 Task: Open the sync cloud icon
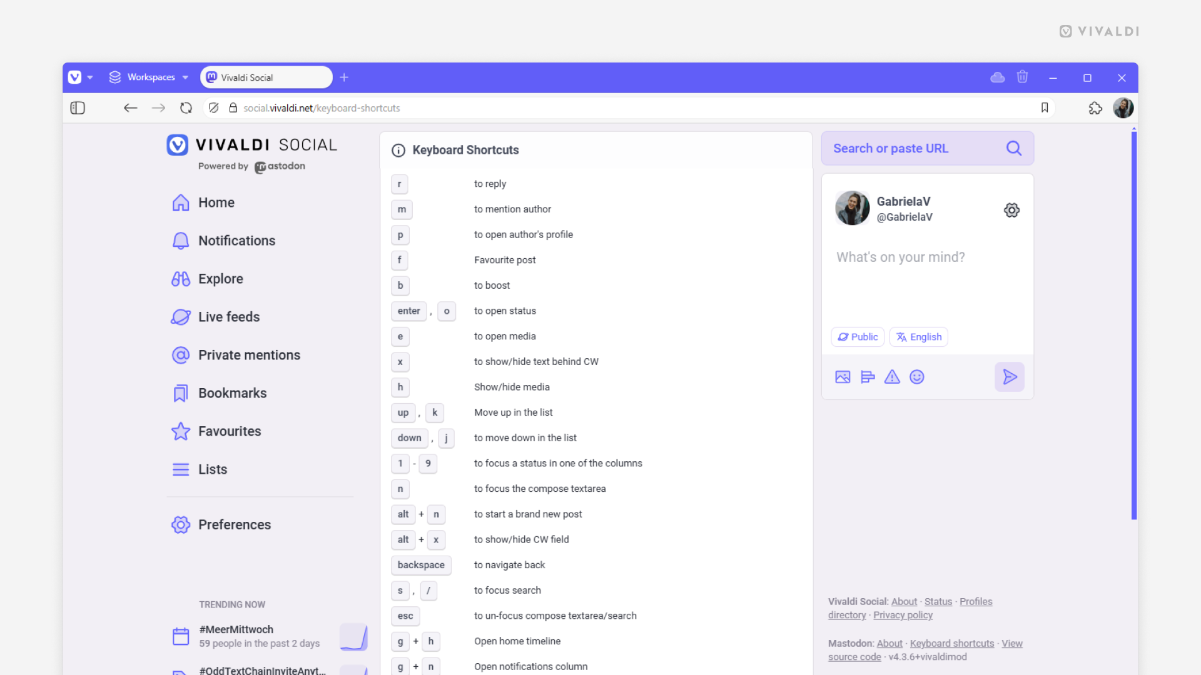tap(998, 77)
